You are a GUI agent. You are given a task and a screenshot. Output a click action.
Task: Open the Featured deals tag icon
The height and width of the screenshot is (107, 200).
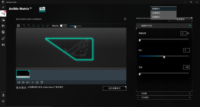coord(3,39)
